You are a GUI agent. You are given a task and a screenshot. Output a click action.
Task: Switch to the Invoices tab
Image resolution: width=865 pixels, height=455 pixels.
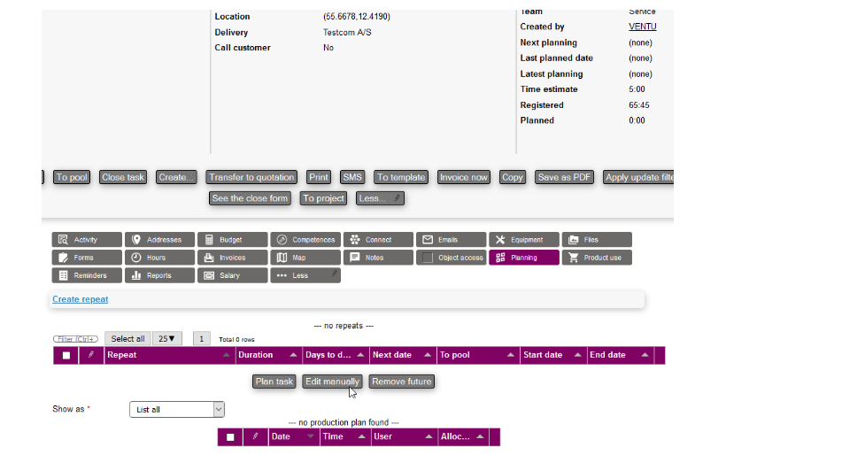(232, 258)
